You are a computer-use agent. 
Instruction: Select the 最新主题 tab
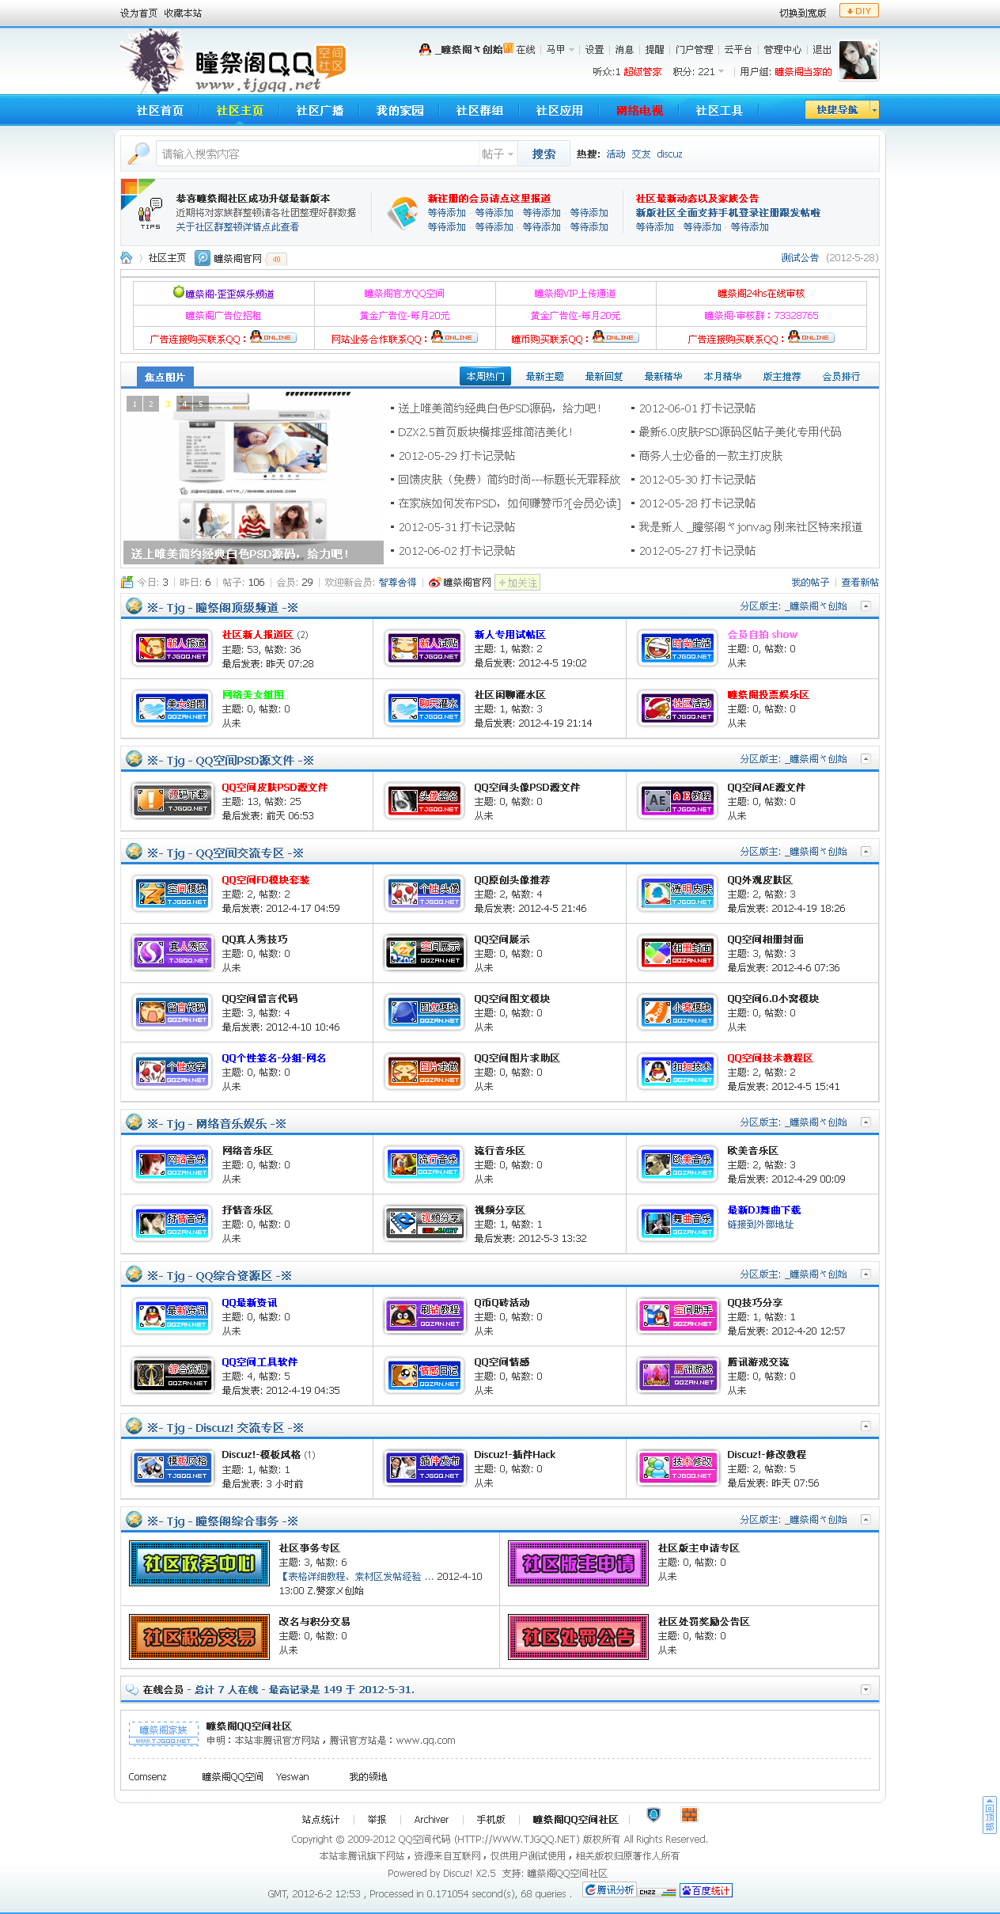[544, 377]
